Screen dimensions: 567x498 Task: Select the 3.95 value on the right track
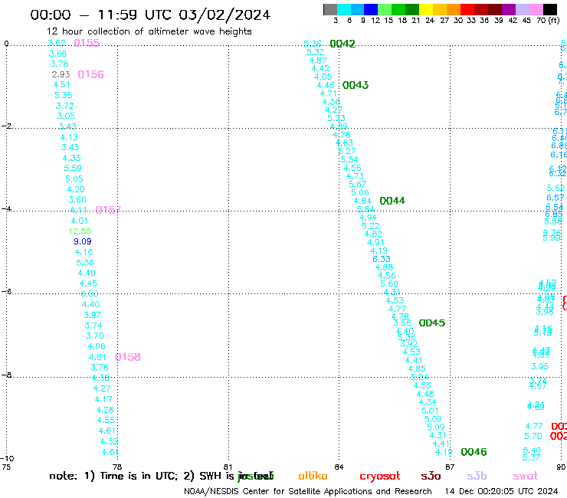coord(540,367)
